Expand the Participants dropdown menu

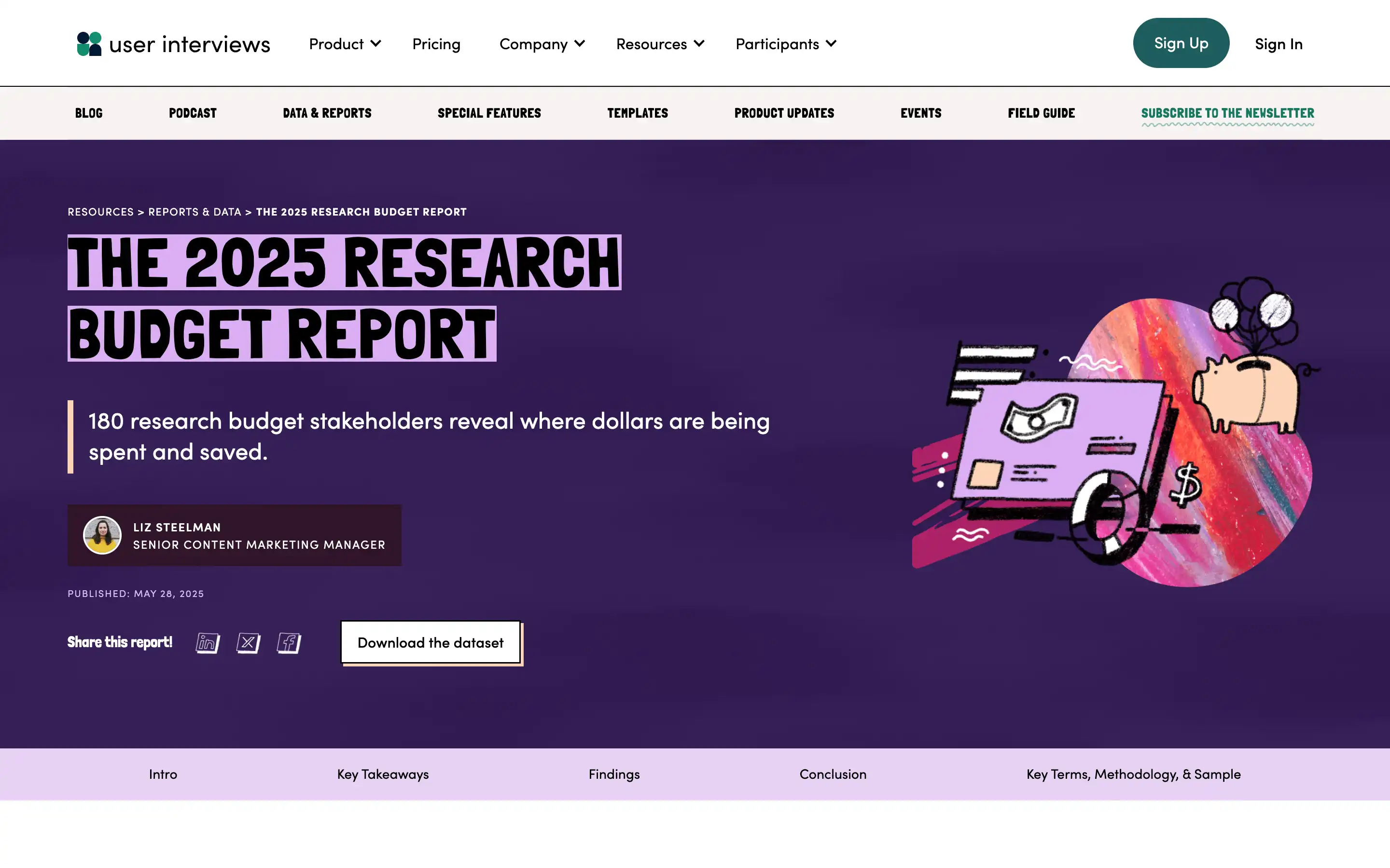click(786, 43)
